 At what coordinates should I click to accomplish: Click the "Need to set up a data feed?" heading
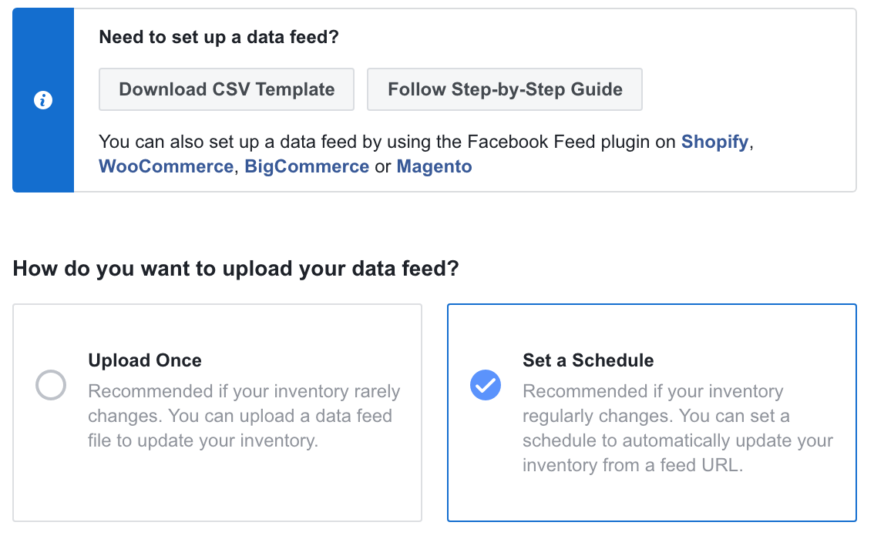pyautogui.click(x=219, y=37)
